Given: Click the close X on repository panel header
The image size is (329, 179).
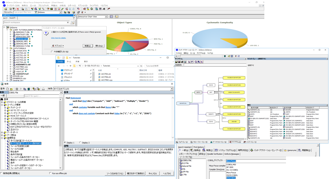Looking at the screenshot, I should point(74,15).
